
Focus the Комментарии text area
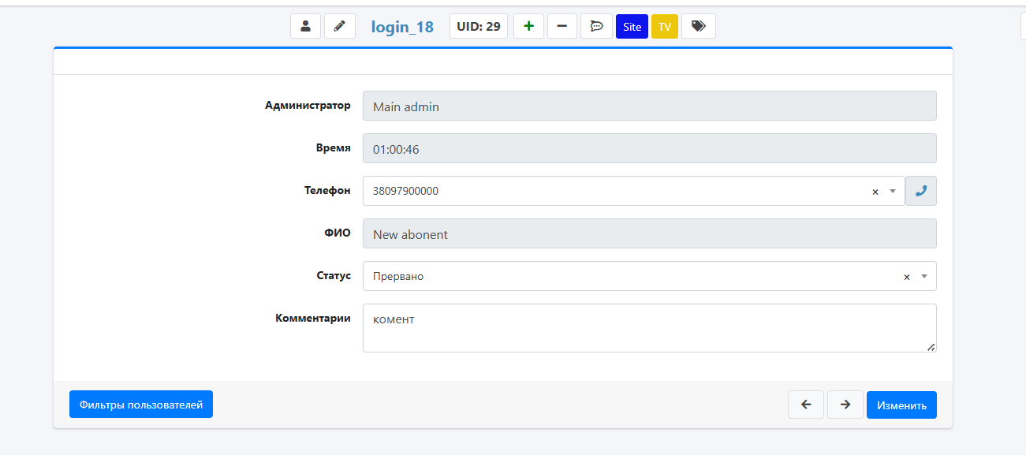click(649, 327)
